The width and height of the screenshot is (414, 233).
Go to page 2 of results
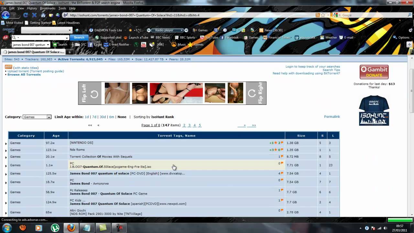(x=184, y=125)
